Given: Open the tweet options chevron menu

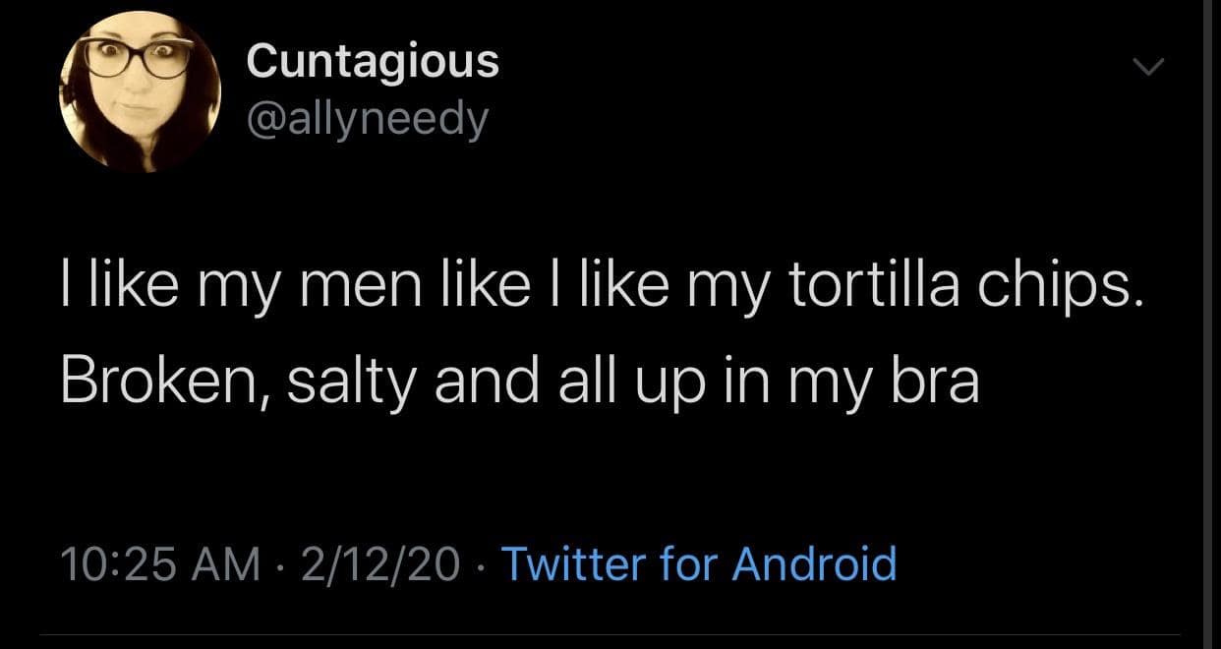Looking at the screenshot, I should (x=1147, y=67).
